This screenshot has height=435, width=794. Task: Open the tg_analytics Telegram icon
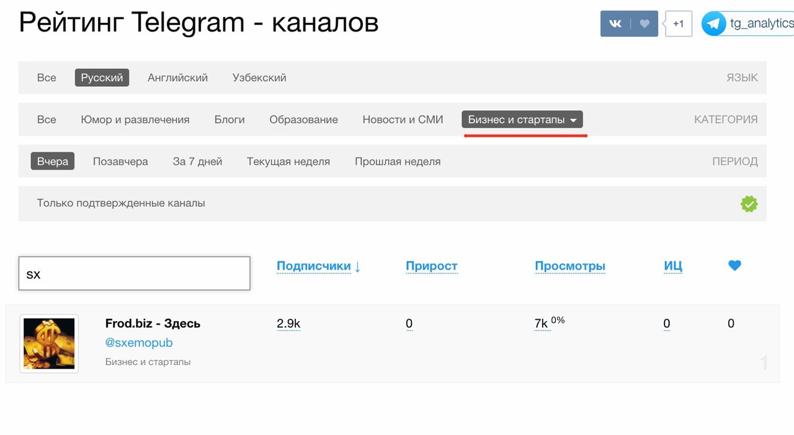714,24
